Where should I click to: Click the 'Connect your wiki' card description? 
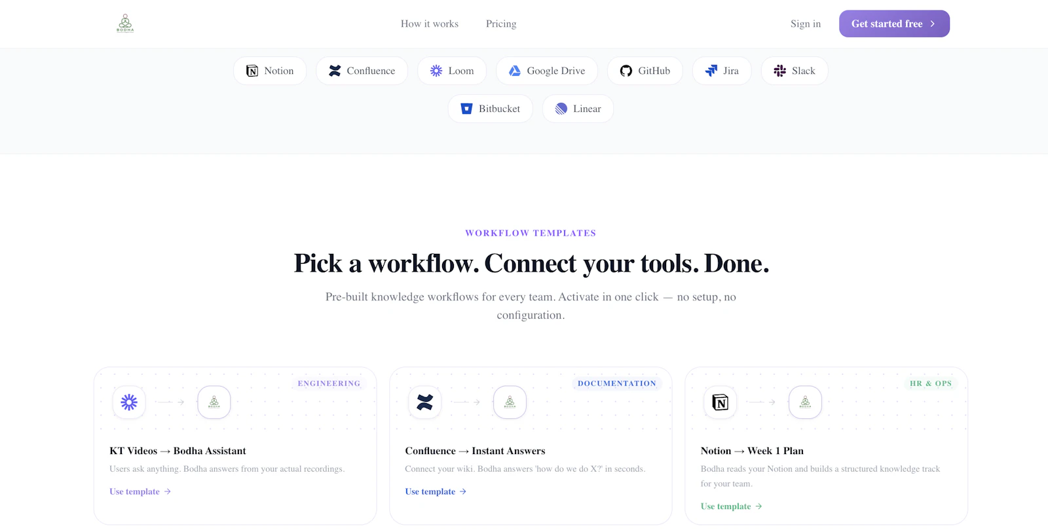(525, 469)
